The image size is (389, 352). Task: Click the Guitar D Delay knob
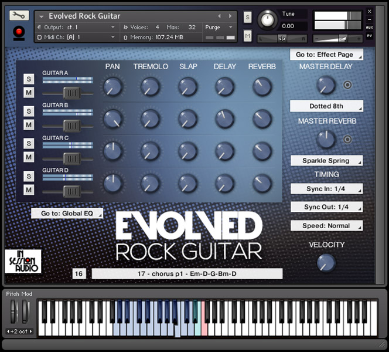(225, 183)
